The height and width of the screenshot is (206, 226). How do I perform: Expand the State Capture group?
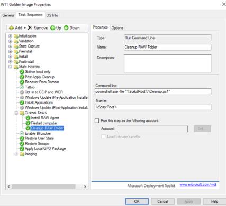(10, 46)
